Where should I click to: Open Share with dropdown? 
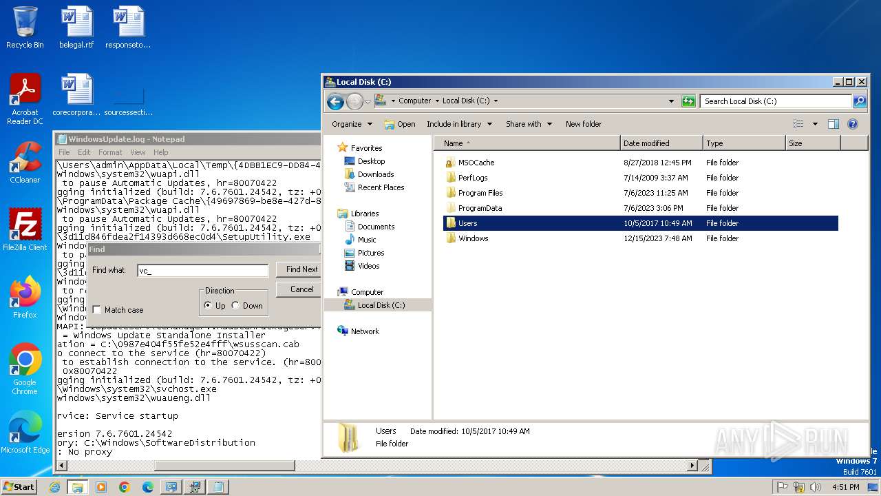(x=529, y=124)
